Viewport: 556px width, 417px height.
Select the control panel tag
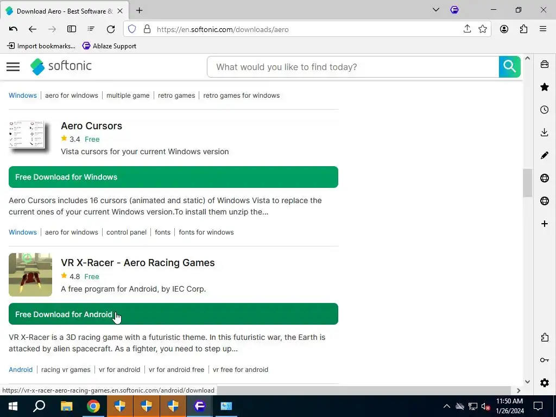click(127, 232)
